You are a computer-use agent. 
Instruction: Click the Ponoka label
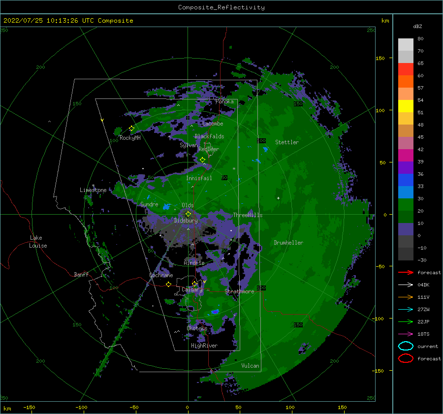coord(224,101)
